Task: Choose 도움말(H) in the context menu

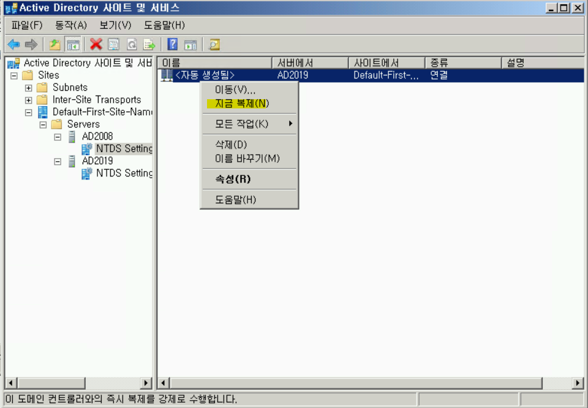Action: [x=249, y=200]
